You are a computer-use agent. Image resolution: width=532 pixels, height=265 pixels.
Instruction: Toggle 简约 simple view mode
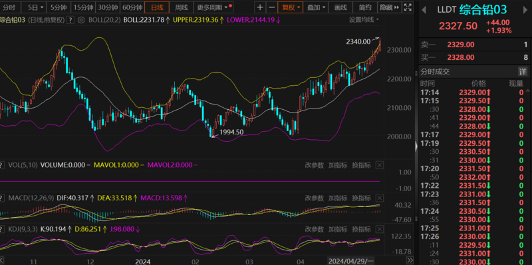point(364,7)
